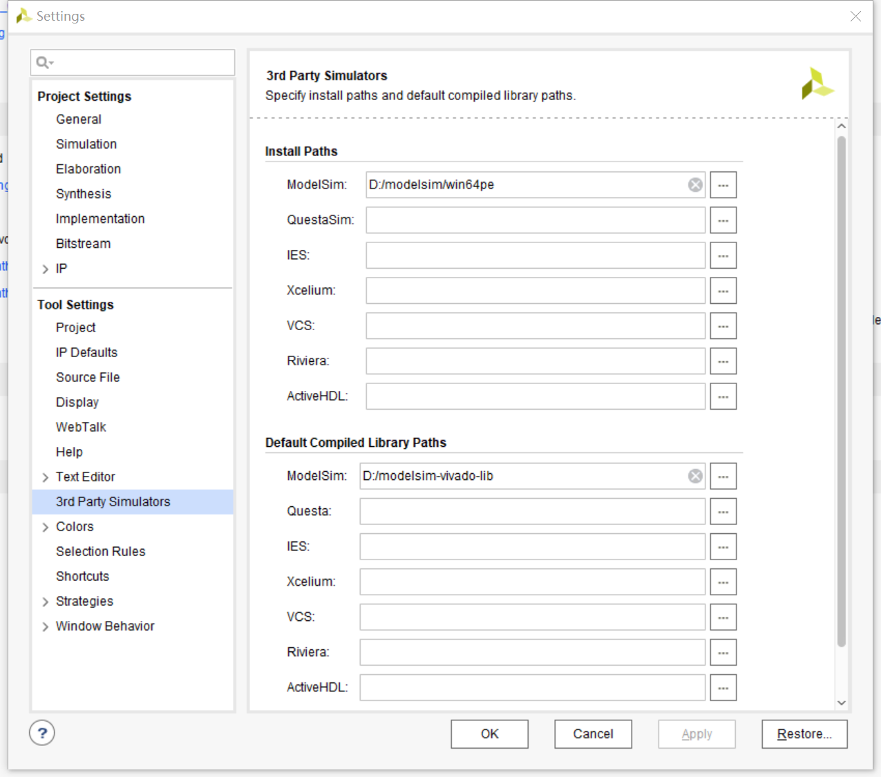This screenshot has width=881, height=777.
Task: Select 3rd Party Simulators item
Action: (x=133, y=502)
